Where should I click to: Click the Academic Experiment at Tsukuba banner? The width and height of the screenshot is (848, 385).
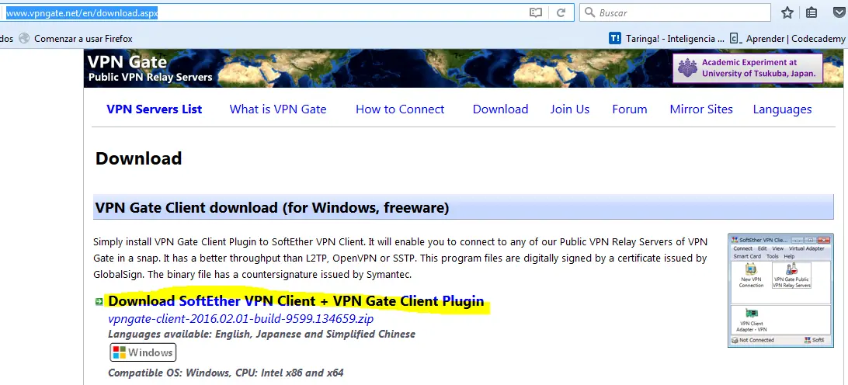(x=747, y=68)
